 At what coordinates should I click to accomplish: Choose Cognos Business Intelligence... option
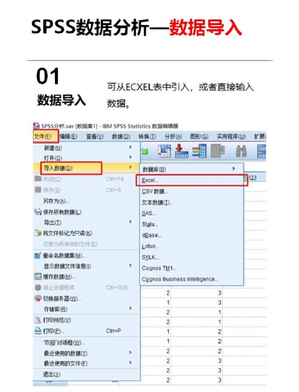point(191,279)
